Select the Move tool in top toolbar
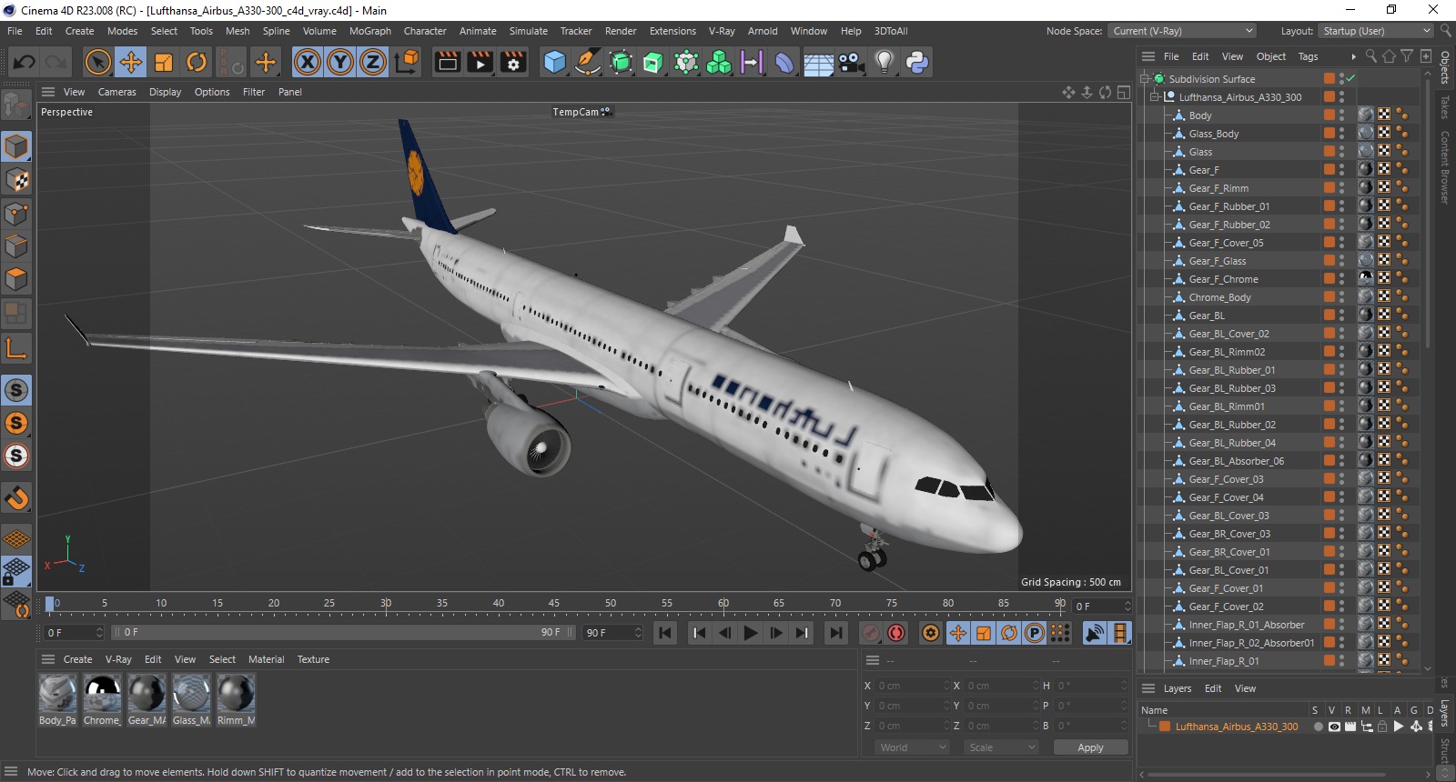The image size is (1456, 782). 130,62
